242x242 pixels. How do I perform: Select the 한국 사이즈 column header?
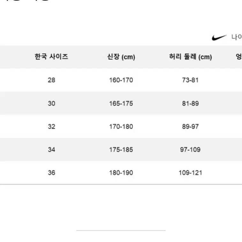click(x=51, y=57)
